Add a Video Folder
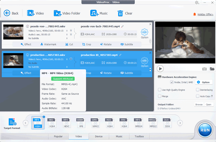This screenshot has height=142, width=216. coord(67,13)
